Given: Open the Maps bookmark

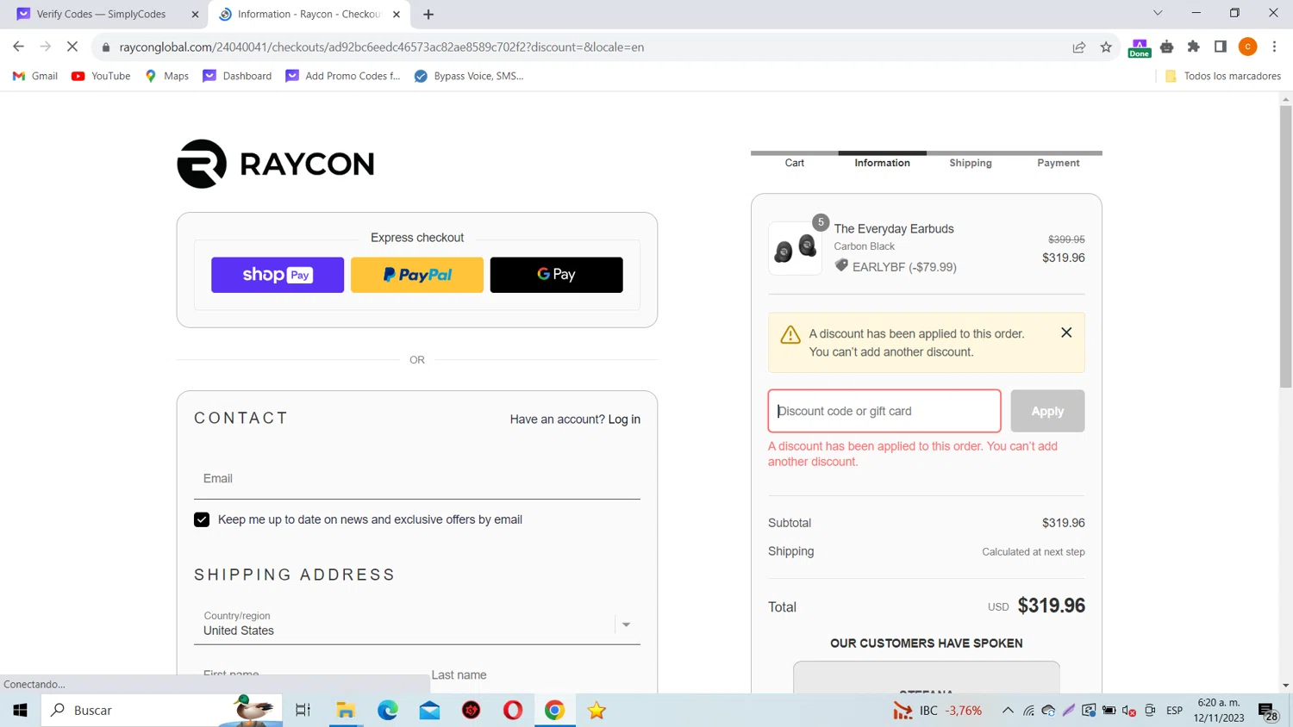Looking at the screenshot, I should 167,76.
